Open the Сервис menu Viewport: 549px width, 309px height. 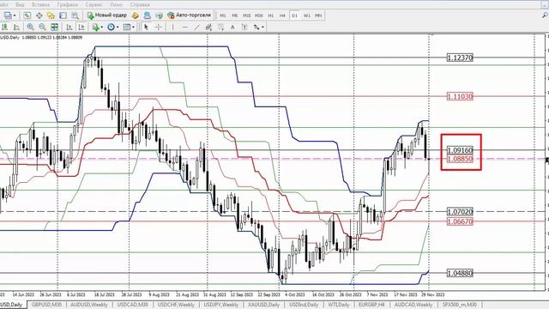(94, 5)
